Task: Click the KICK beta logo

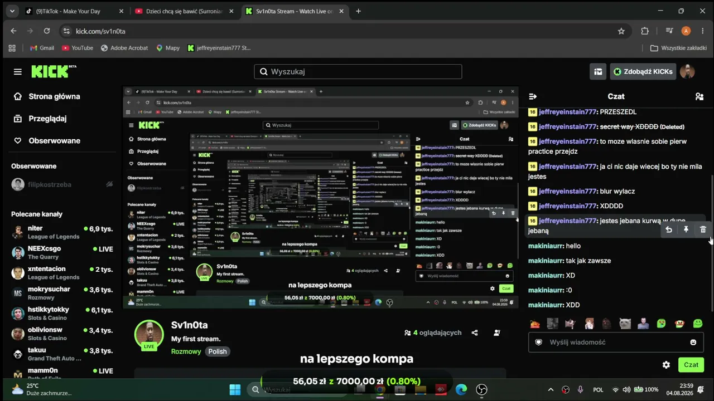Action: click(54, 71)
